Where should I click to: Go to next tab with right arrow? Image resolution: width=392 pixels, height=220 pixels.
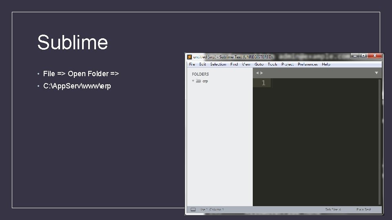pyautogui.click(x=261, y=73)
